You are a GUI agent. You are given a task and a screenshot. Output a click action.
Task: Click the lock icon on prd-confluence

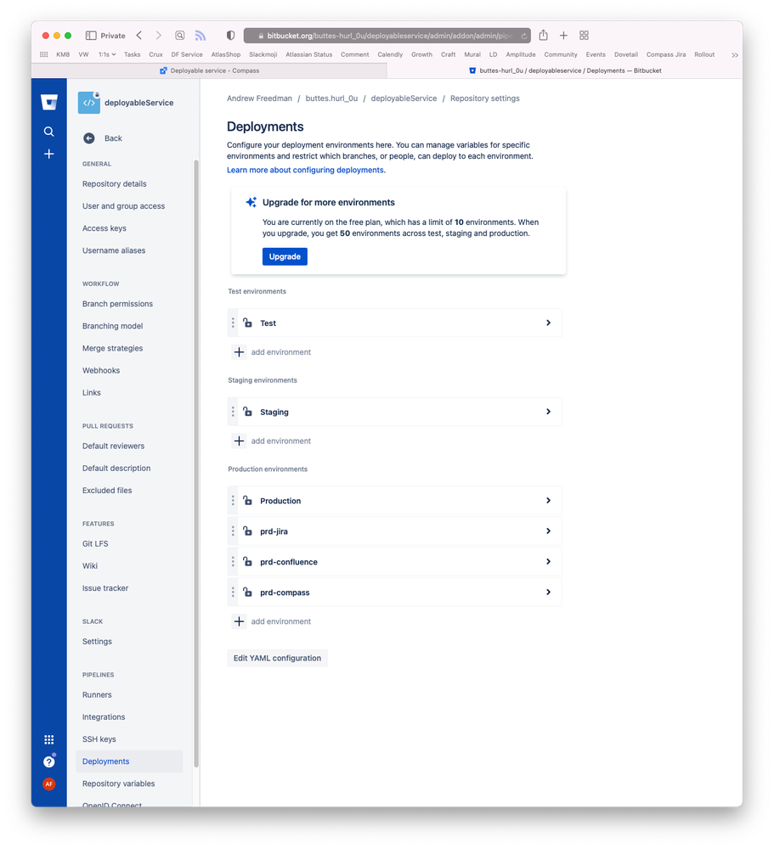[x=247, y=561]
